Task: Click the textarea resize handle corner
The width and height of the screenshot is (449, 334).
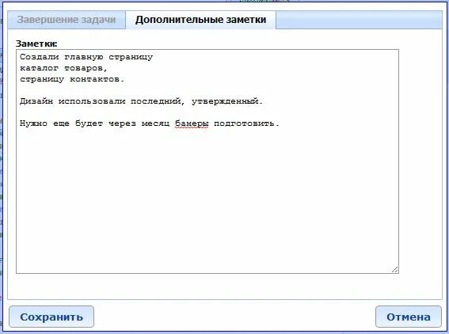Action: click(x=394, y=269)
